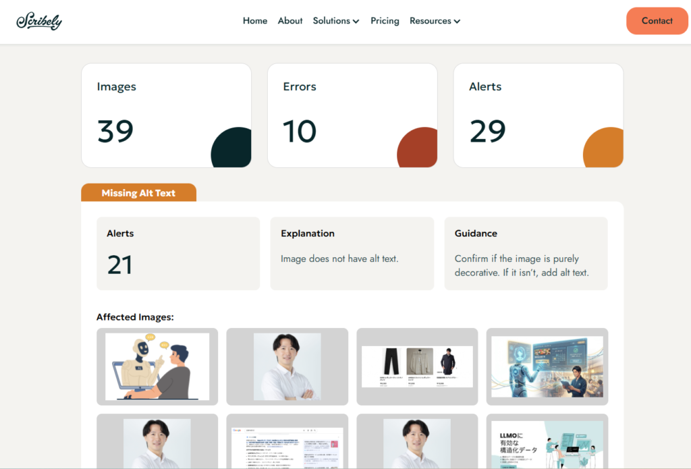Navigate to the About menu item

coord(289,21)
